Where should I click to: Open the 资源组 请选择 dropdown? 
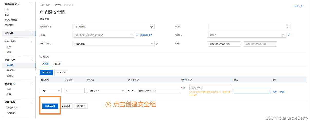(247, 35)
